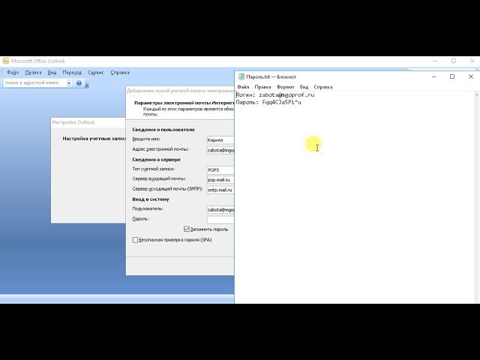The image size is (480, 360).
Task: Click the SMTP server field smtp.mail.ru
Action: pos(220,190)
